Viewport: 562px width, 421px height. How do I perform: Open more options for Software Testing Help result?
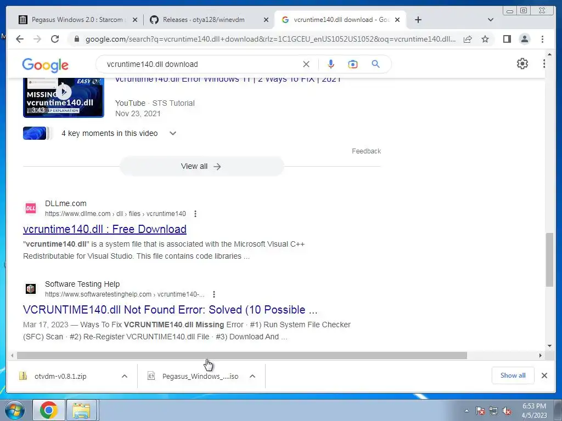click(214, 294)
